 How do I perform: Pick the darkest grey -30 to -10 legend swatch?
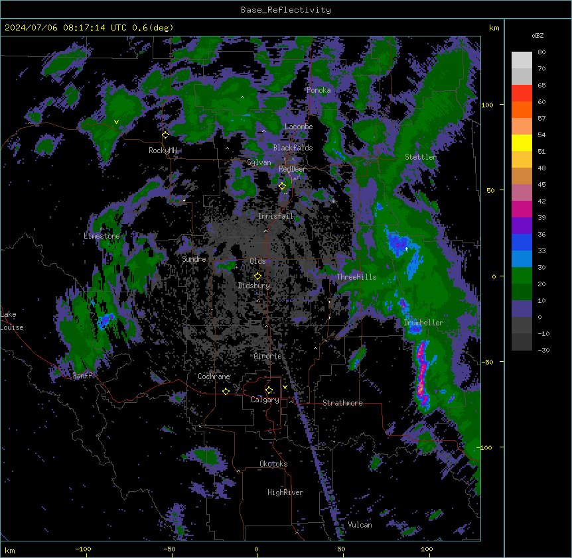tap(522, 342)
